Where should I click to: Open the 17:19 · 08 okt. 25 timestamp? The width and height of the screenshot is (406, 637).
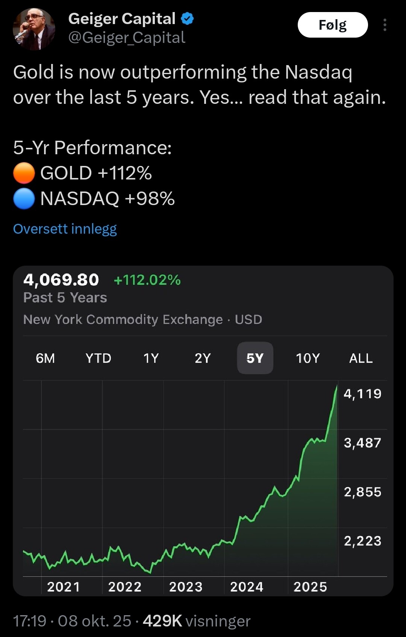tap(72, 621)
